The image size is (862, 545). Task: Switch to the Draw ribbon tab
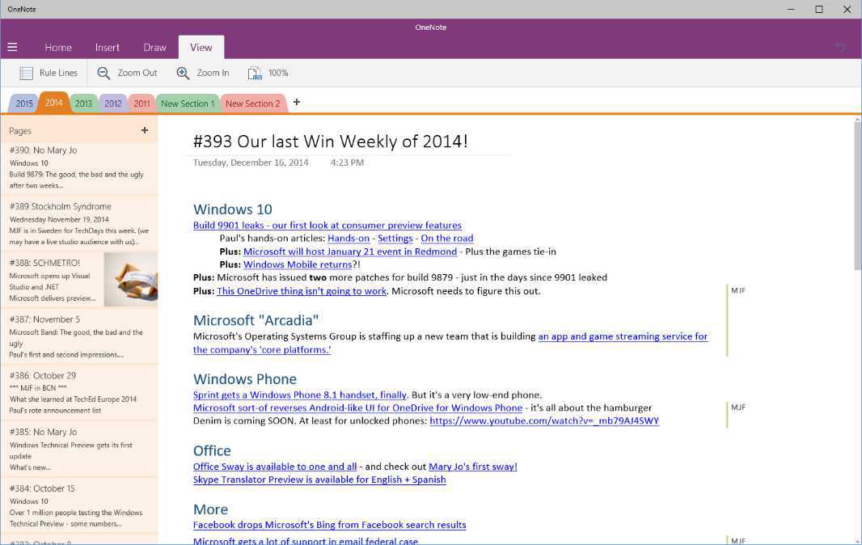tap(154, 47)
